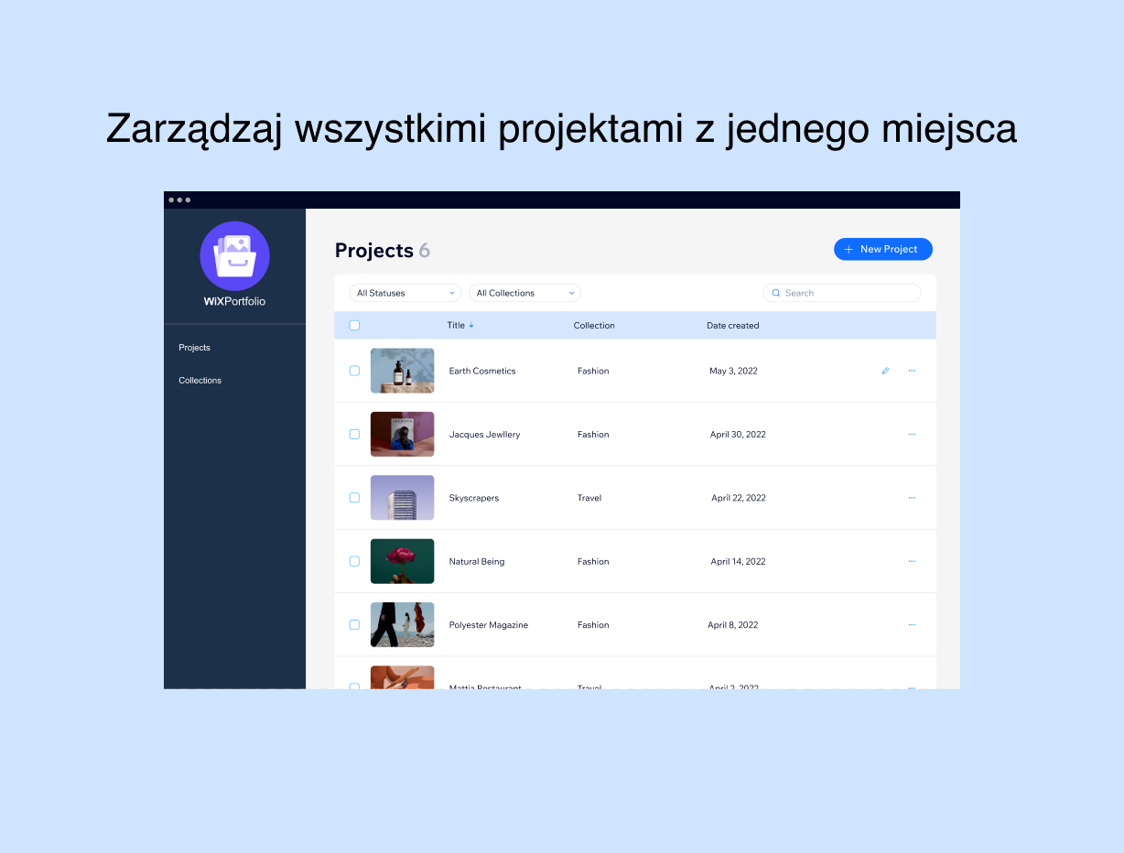Click into the Search input field
1124x853 pixels.
point(842,293)
